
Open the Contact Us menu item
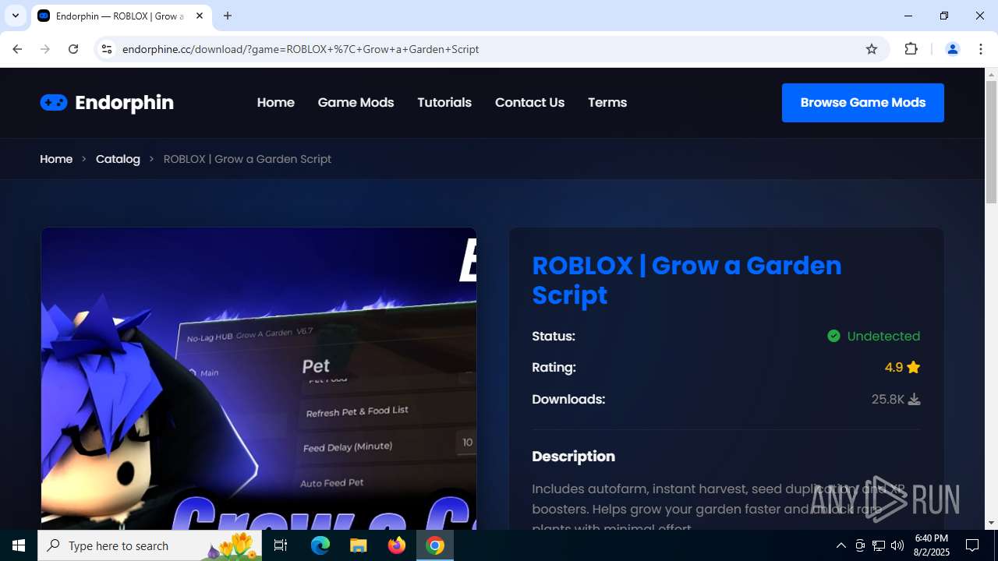click(x=529, y=103)
